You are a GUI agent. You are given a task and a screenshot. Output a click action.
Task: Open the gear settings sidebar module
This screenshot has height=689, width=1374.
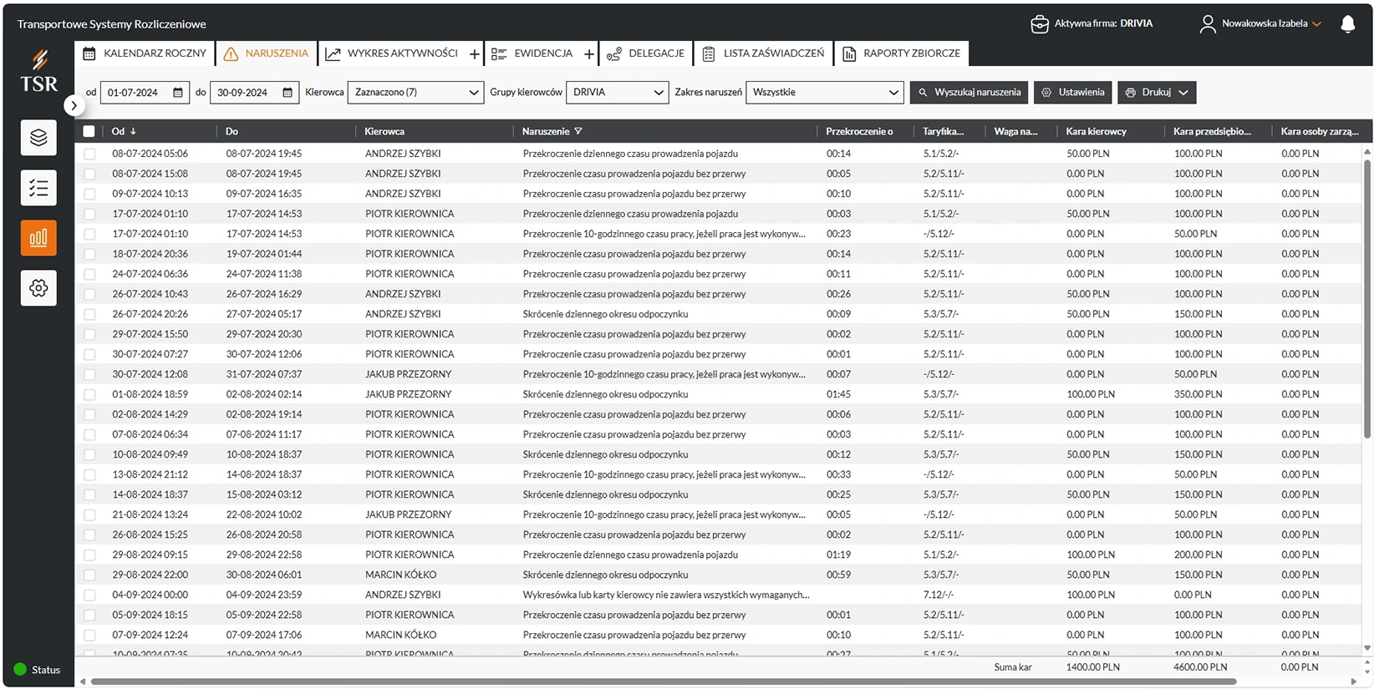point(38,288)
